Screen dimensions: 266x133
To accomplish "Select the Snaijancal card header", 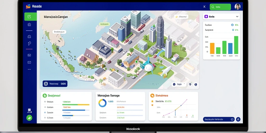I will coord(52,96).
